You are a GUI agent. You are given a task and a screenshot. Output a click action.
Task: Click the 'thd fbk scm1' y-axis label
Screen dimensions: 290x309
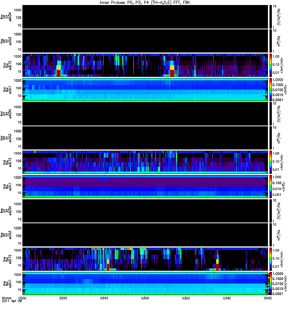pyautogui.click(x=7, y=187)
